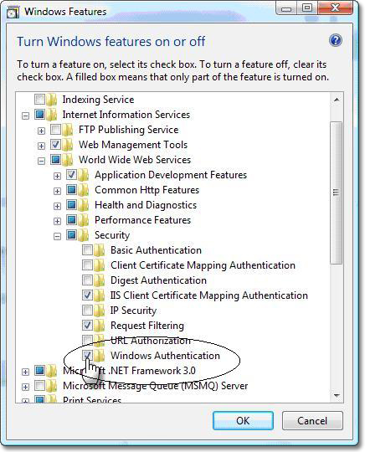This screenshot has height=452, width=365.
Task: Expand the Performance Features node
Action: [57, 222]
